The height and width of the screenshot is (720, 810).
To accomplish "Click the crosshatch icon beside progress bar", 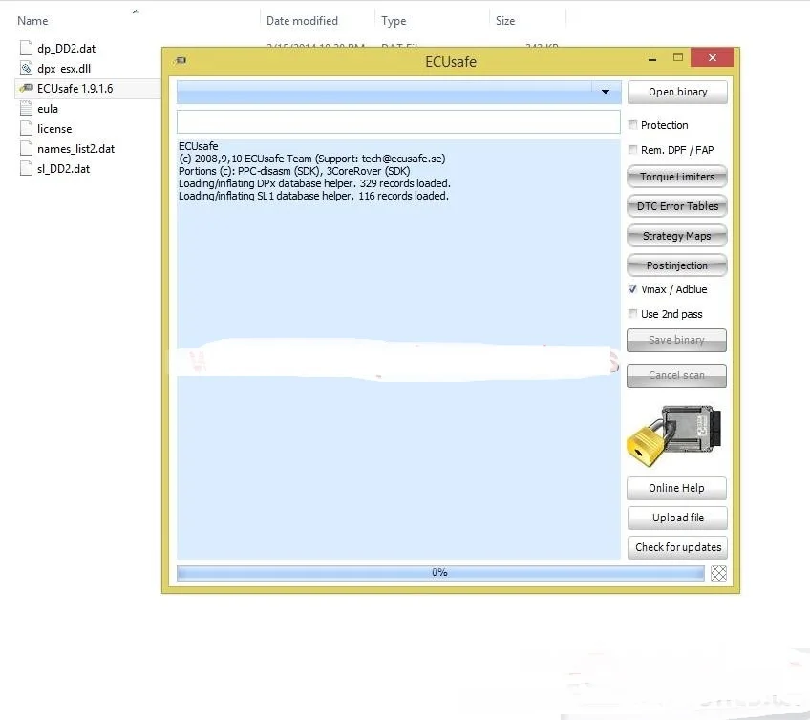I will point(718,573).
